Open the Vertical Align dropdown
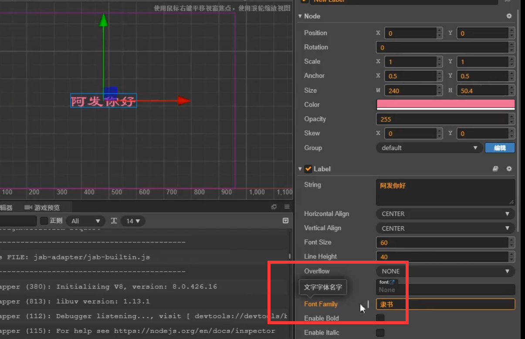Viewport: 525px width, 339px height. pyautogui.click(x=445, y=228)
